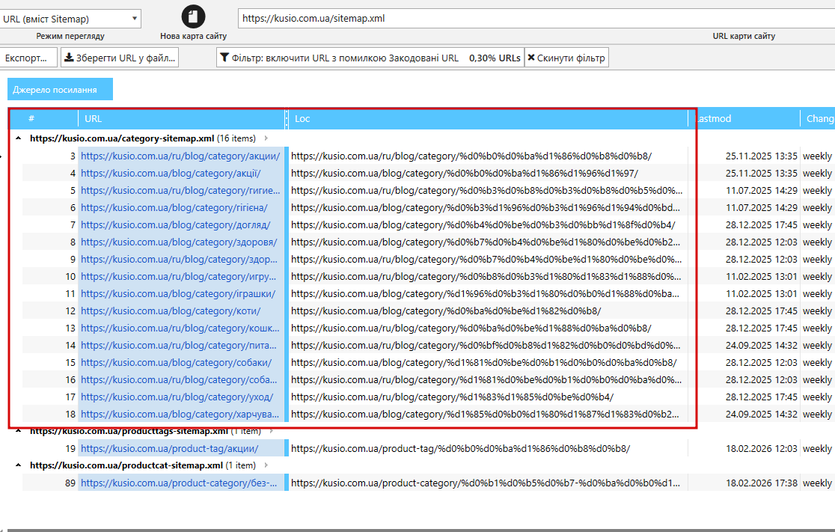Click arrow next to productcat-sitemap.xml (1 item)
The width and height of the screenshot is (835, 532).
266,465
